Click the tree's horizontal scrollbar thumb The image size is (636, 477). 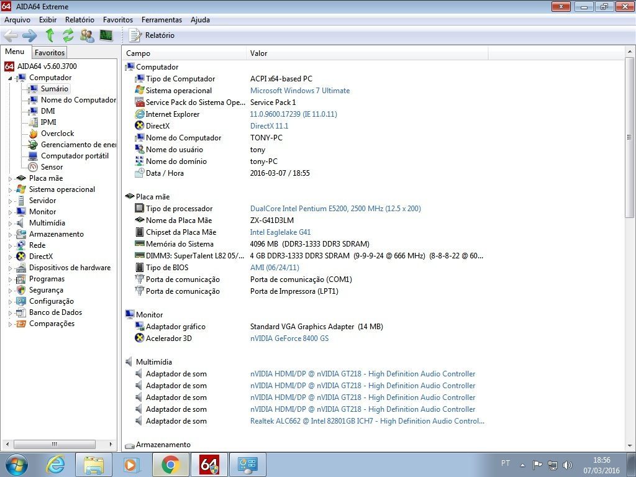(55, 444)
